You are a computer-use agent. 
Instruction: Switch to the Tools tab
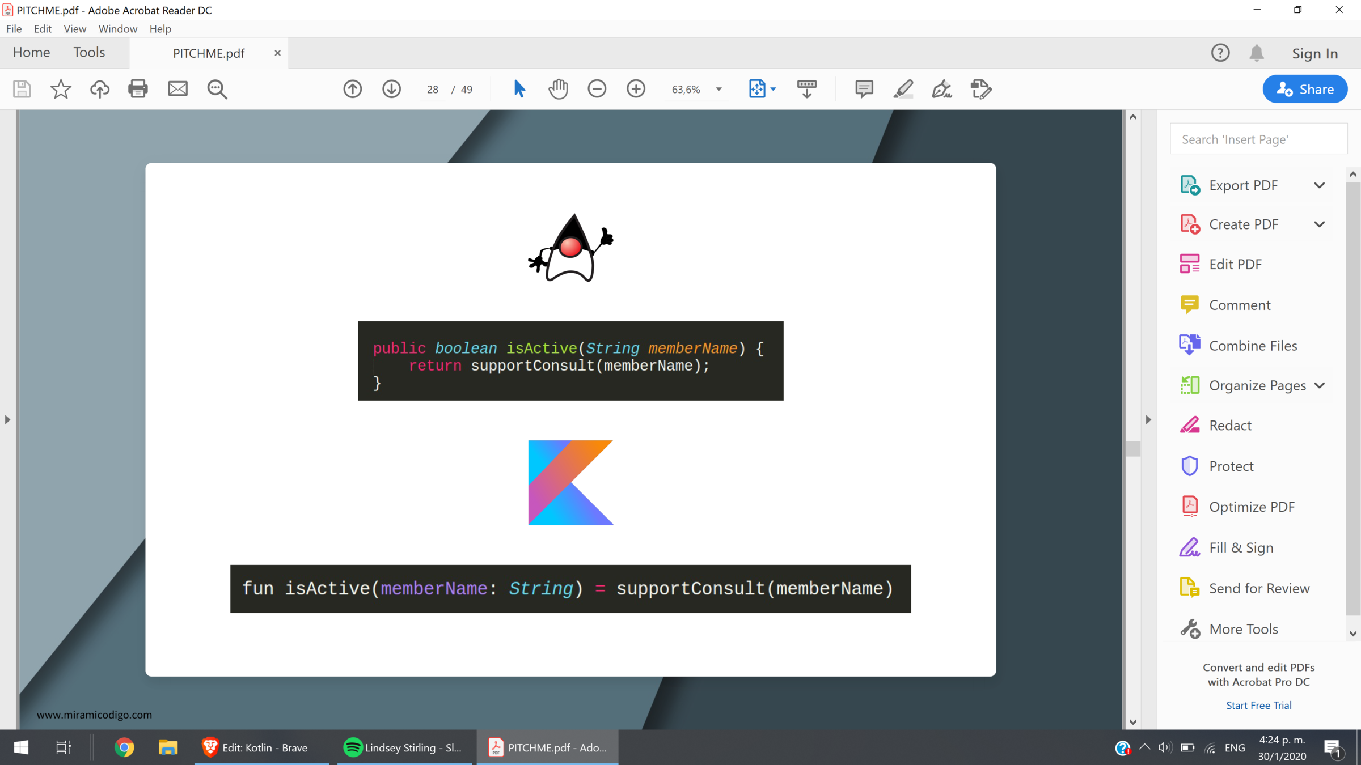click(x=89, y=53)
